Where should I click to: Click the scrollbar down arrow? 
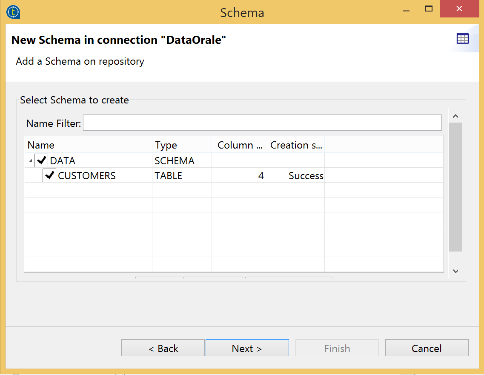click(x=455, y=271)
